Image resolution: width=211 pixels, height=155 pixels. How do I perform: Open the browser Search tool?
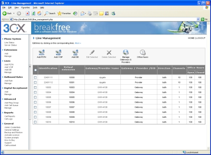50,13
